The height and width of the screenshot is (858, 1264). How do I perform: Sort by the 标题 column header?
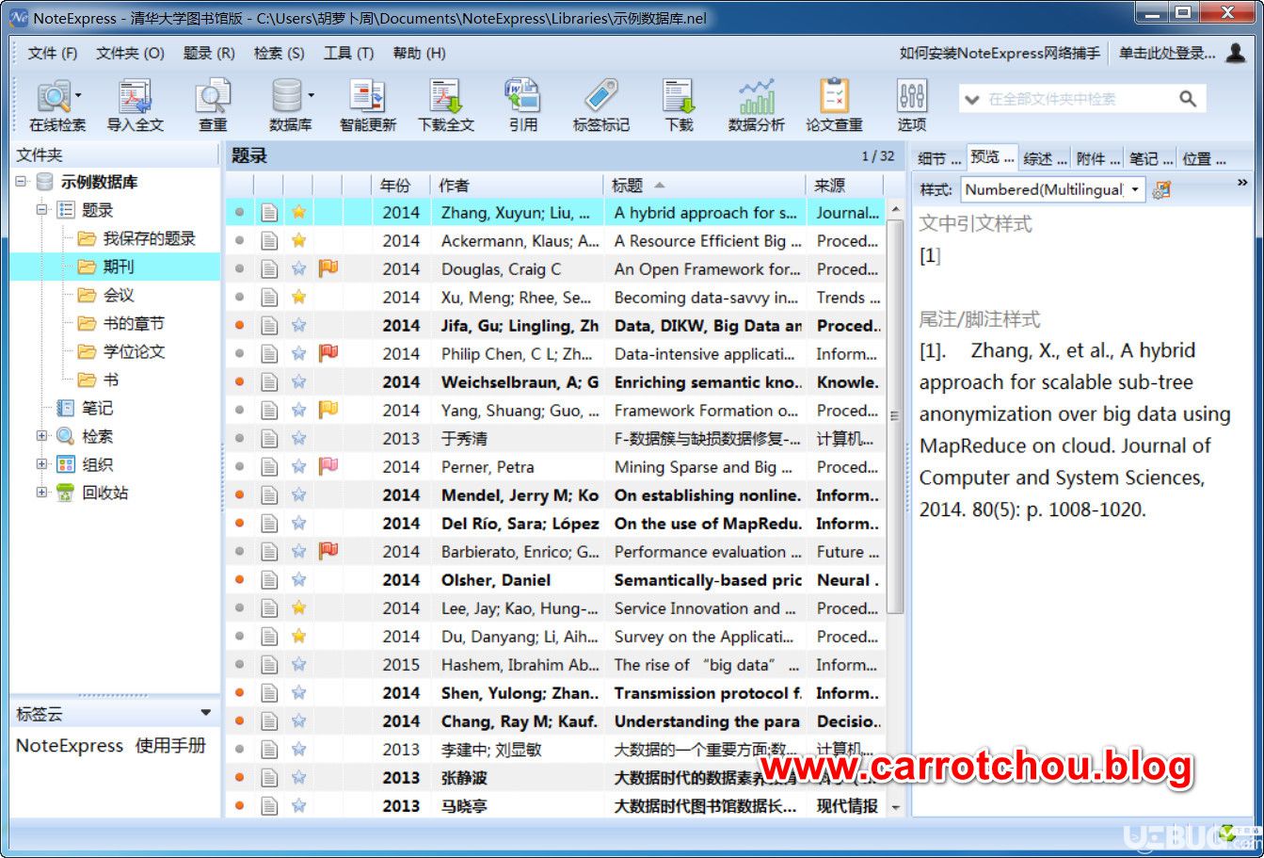click(x=704, y=186)
